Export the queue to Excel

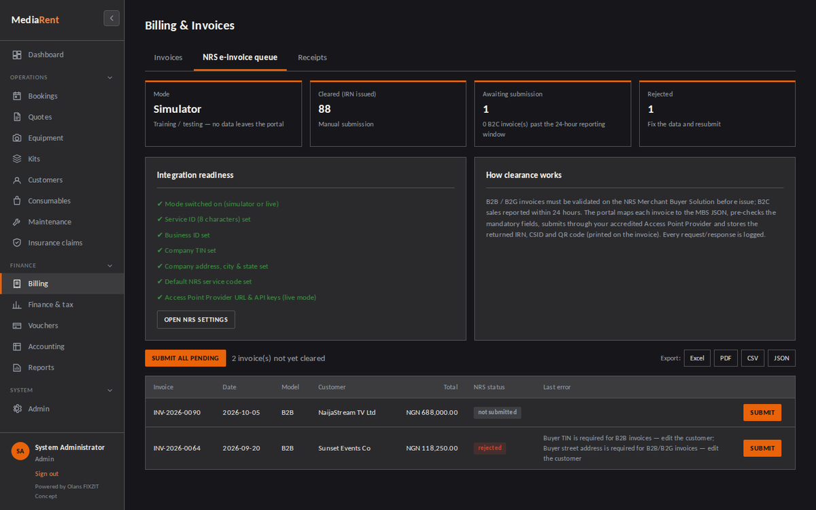tap(697, 358)
